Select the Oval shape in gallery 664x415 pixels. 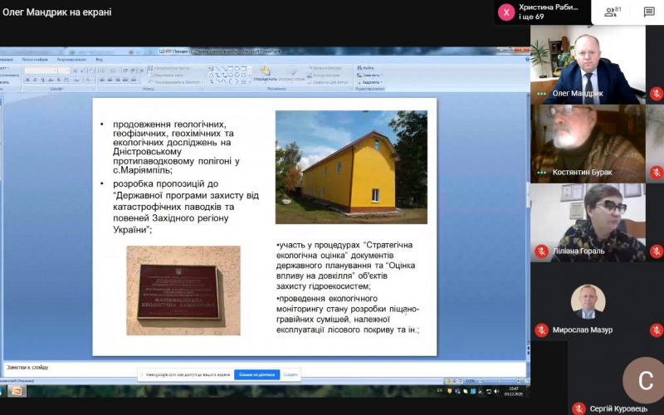(x=237, y=69)
